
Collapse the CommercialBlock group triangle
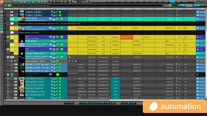(x=8, y=75)
